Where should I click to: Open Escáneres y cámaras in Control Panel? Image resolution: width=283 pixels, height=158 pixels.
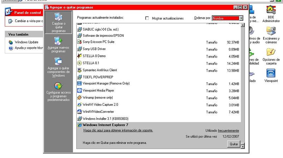271,35
